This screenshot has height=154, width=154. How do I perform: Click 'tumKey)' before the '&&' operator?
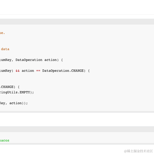pyautogui.click(x=6, y=71)
